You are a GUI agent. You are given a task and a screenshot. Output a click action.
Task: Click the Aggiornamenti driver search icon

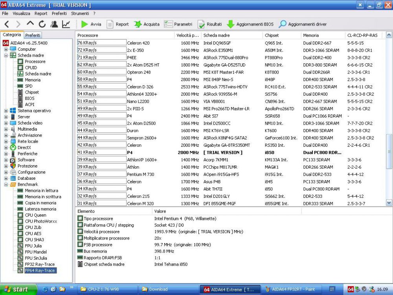[x=283, y=24]
